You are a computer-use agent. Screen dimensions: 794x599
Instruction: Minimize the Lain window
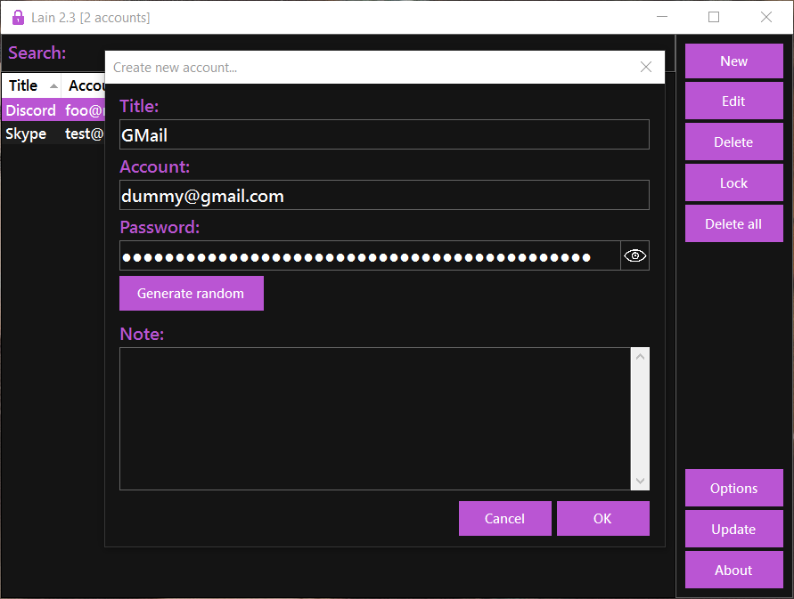click(x=662, y=17)
